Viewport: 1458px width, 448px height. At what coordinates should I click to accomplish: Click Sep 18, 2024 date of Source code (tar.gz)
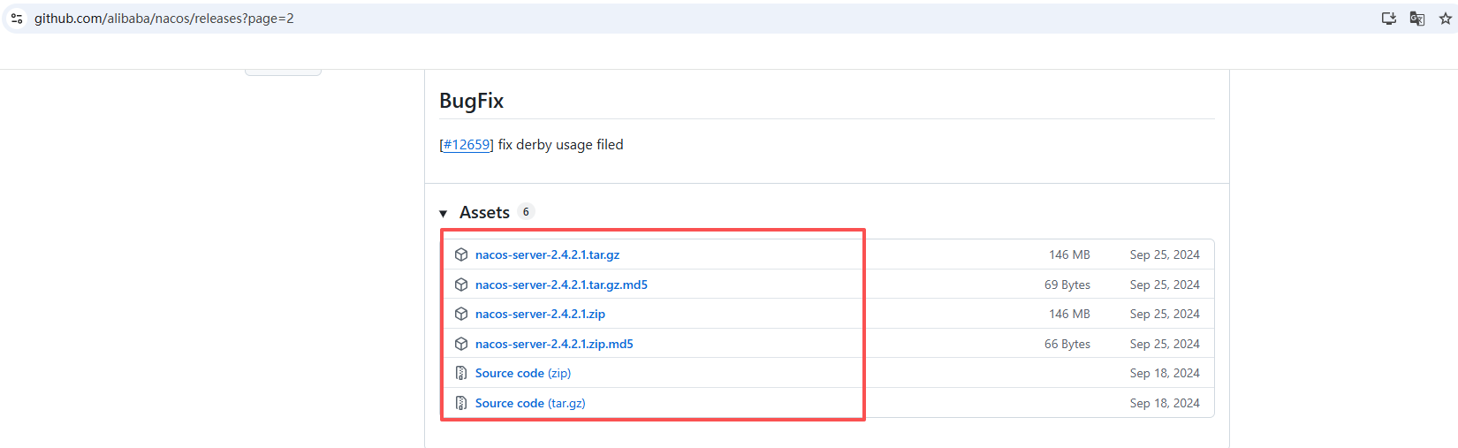[x=1165, y=403]
